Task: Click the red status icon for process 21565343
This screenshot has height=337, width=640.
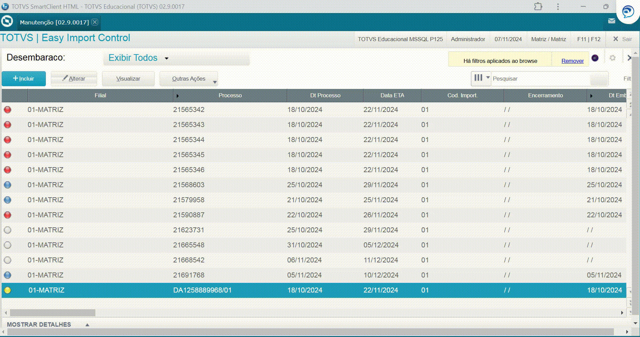Action: (7, 125)
